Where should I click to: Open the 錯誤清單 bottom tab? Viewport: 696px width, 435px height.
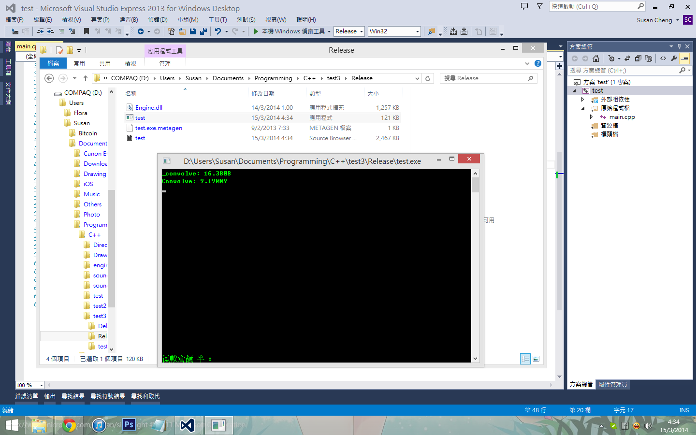click(27, 396)
